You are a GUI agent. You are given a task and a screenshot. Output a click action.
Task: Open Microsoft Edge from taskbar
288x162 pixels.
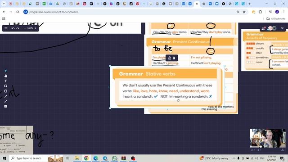96,158
